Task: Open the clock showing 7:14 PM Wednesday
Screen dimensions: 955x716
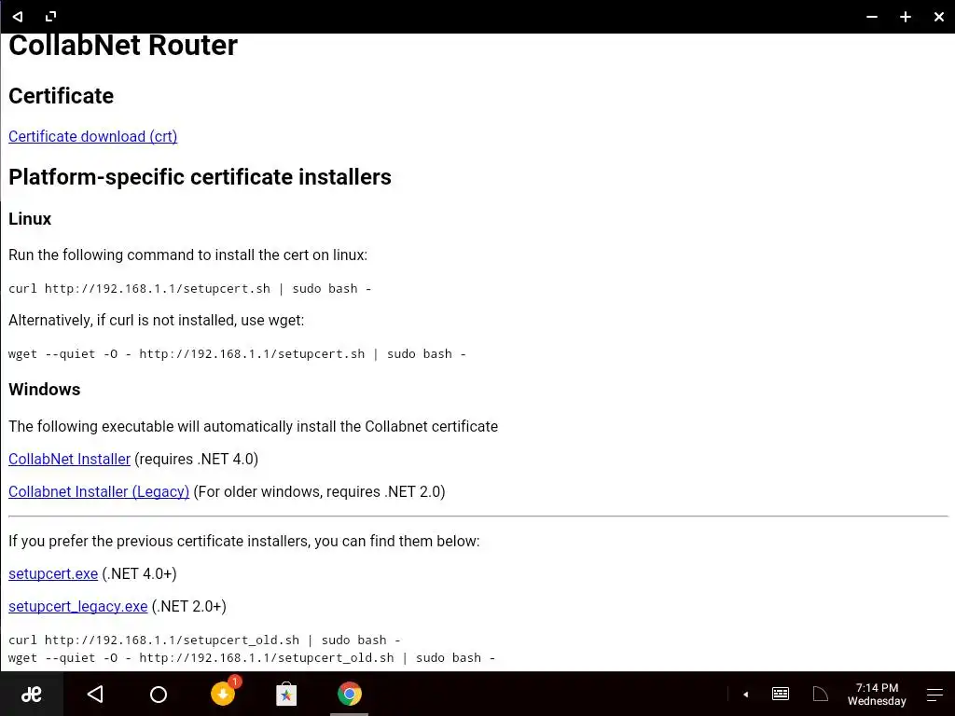Action: 877,694
